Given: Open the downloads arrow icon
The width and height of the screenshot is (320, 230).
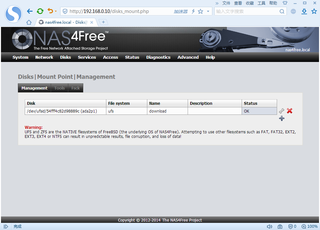Looking at the screenshot, I should [304, 11].
